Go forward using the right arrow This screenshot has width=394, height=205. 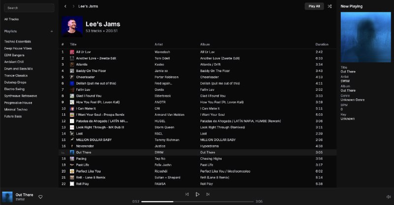[x=73, y=6]
